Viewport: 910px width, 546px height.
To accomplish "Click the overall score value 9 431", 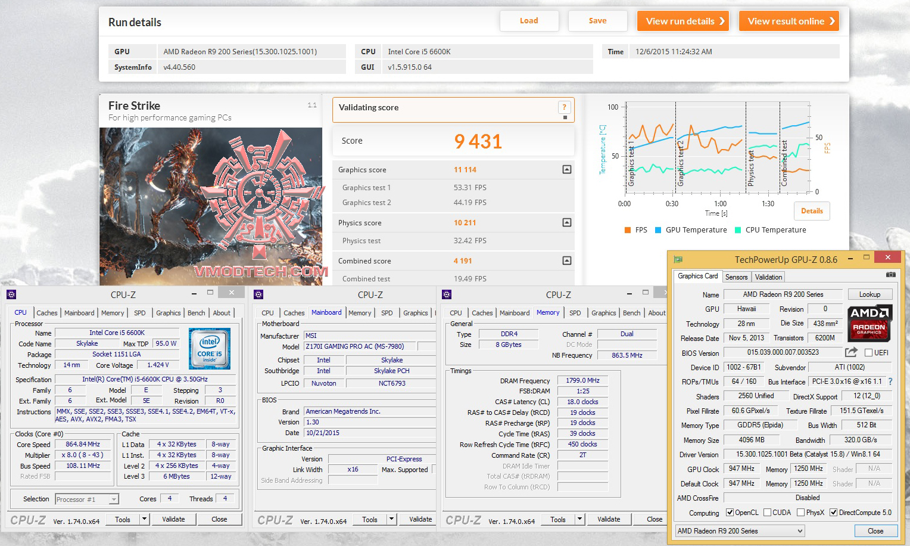I will pyautogui.click(x=478, y=141).
